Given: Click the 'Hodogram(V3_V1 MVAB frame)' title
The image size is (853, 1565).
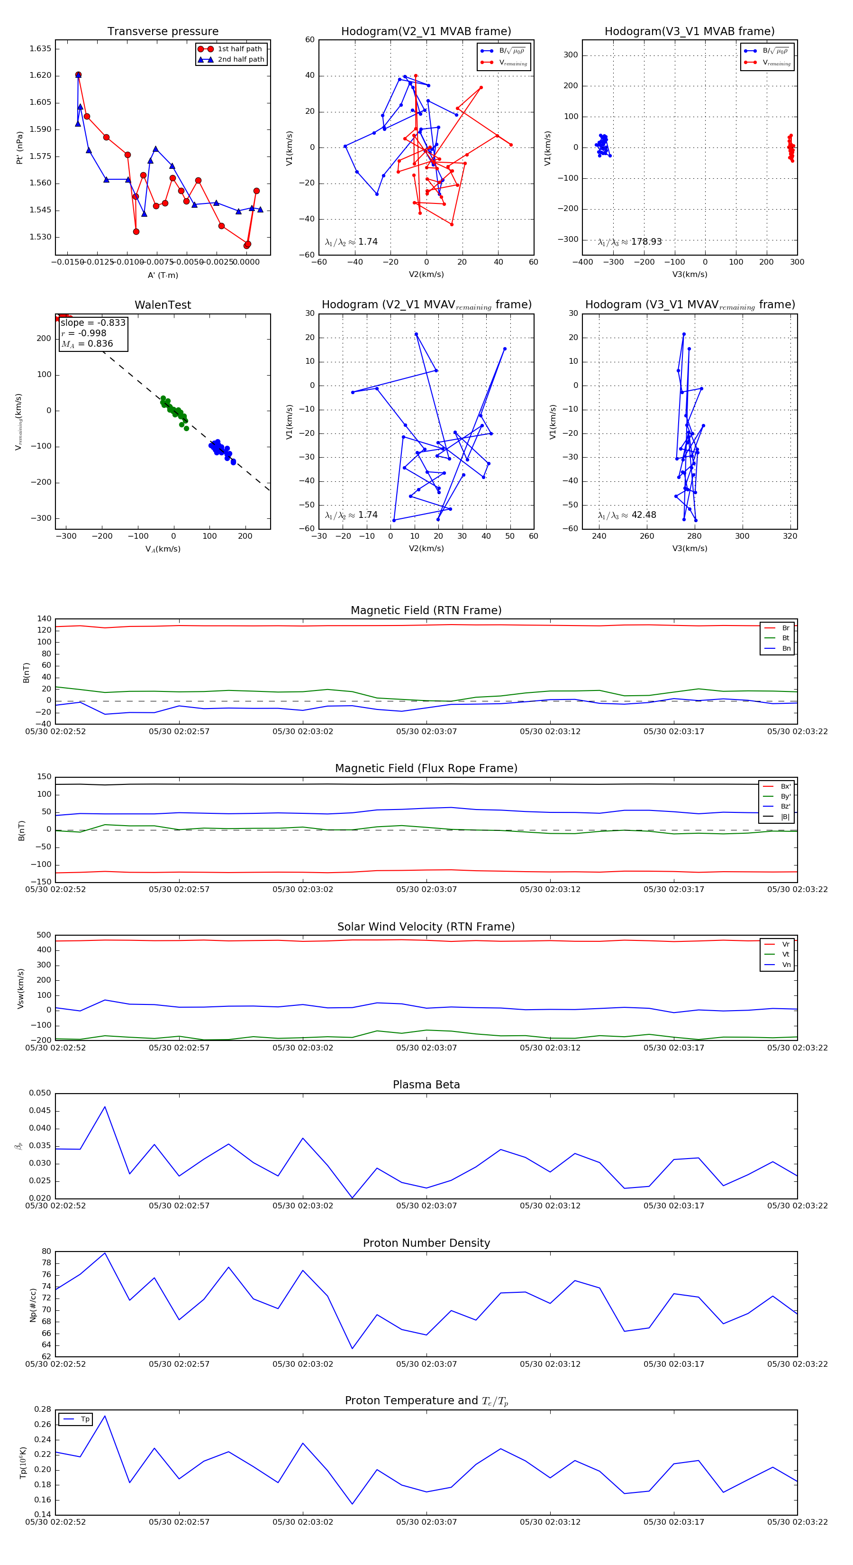Looking at the screenshot, I should pos(690,31).
